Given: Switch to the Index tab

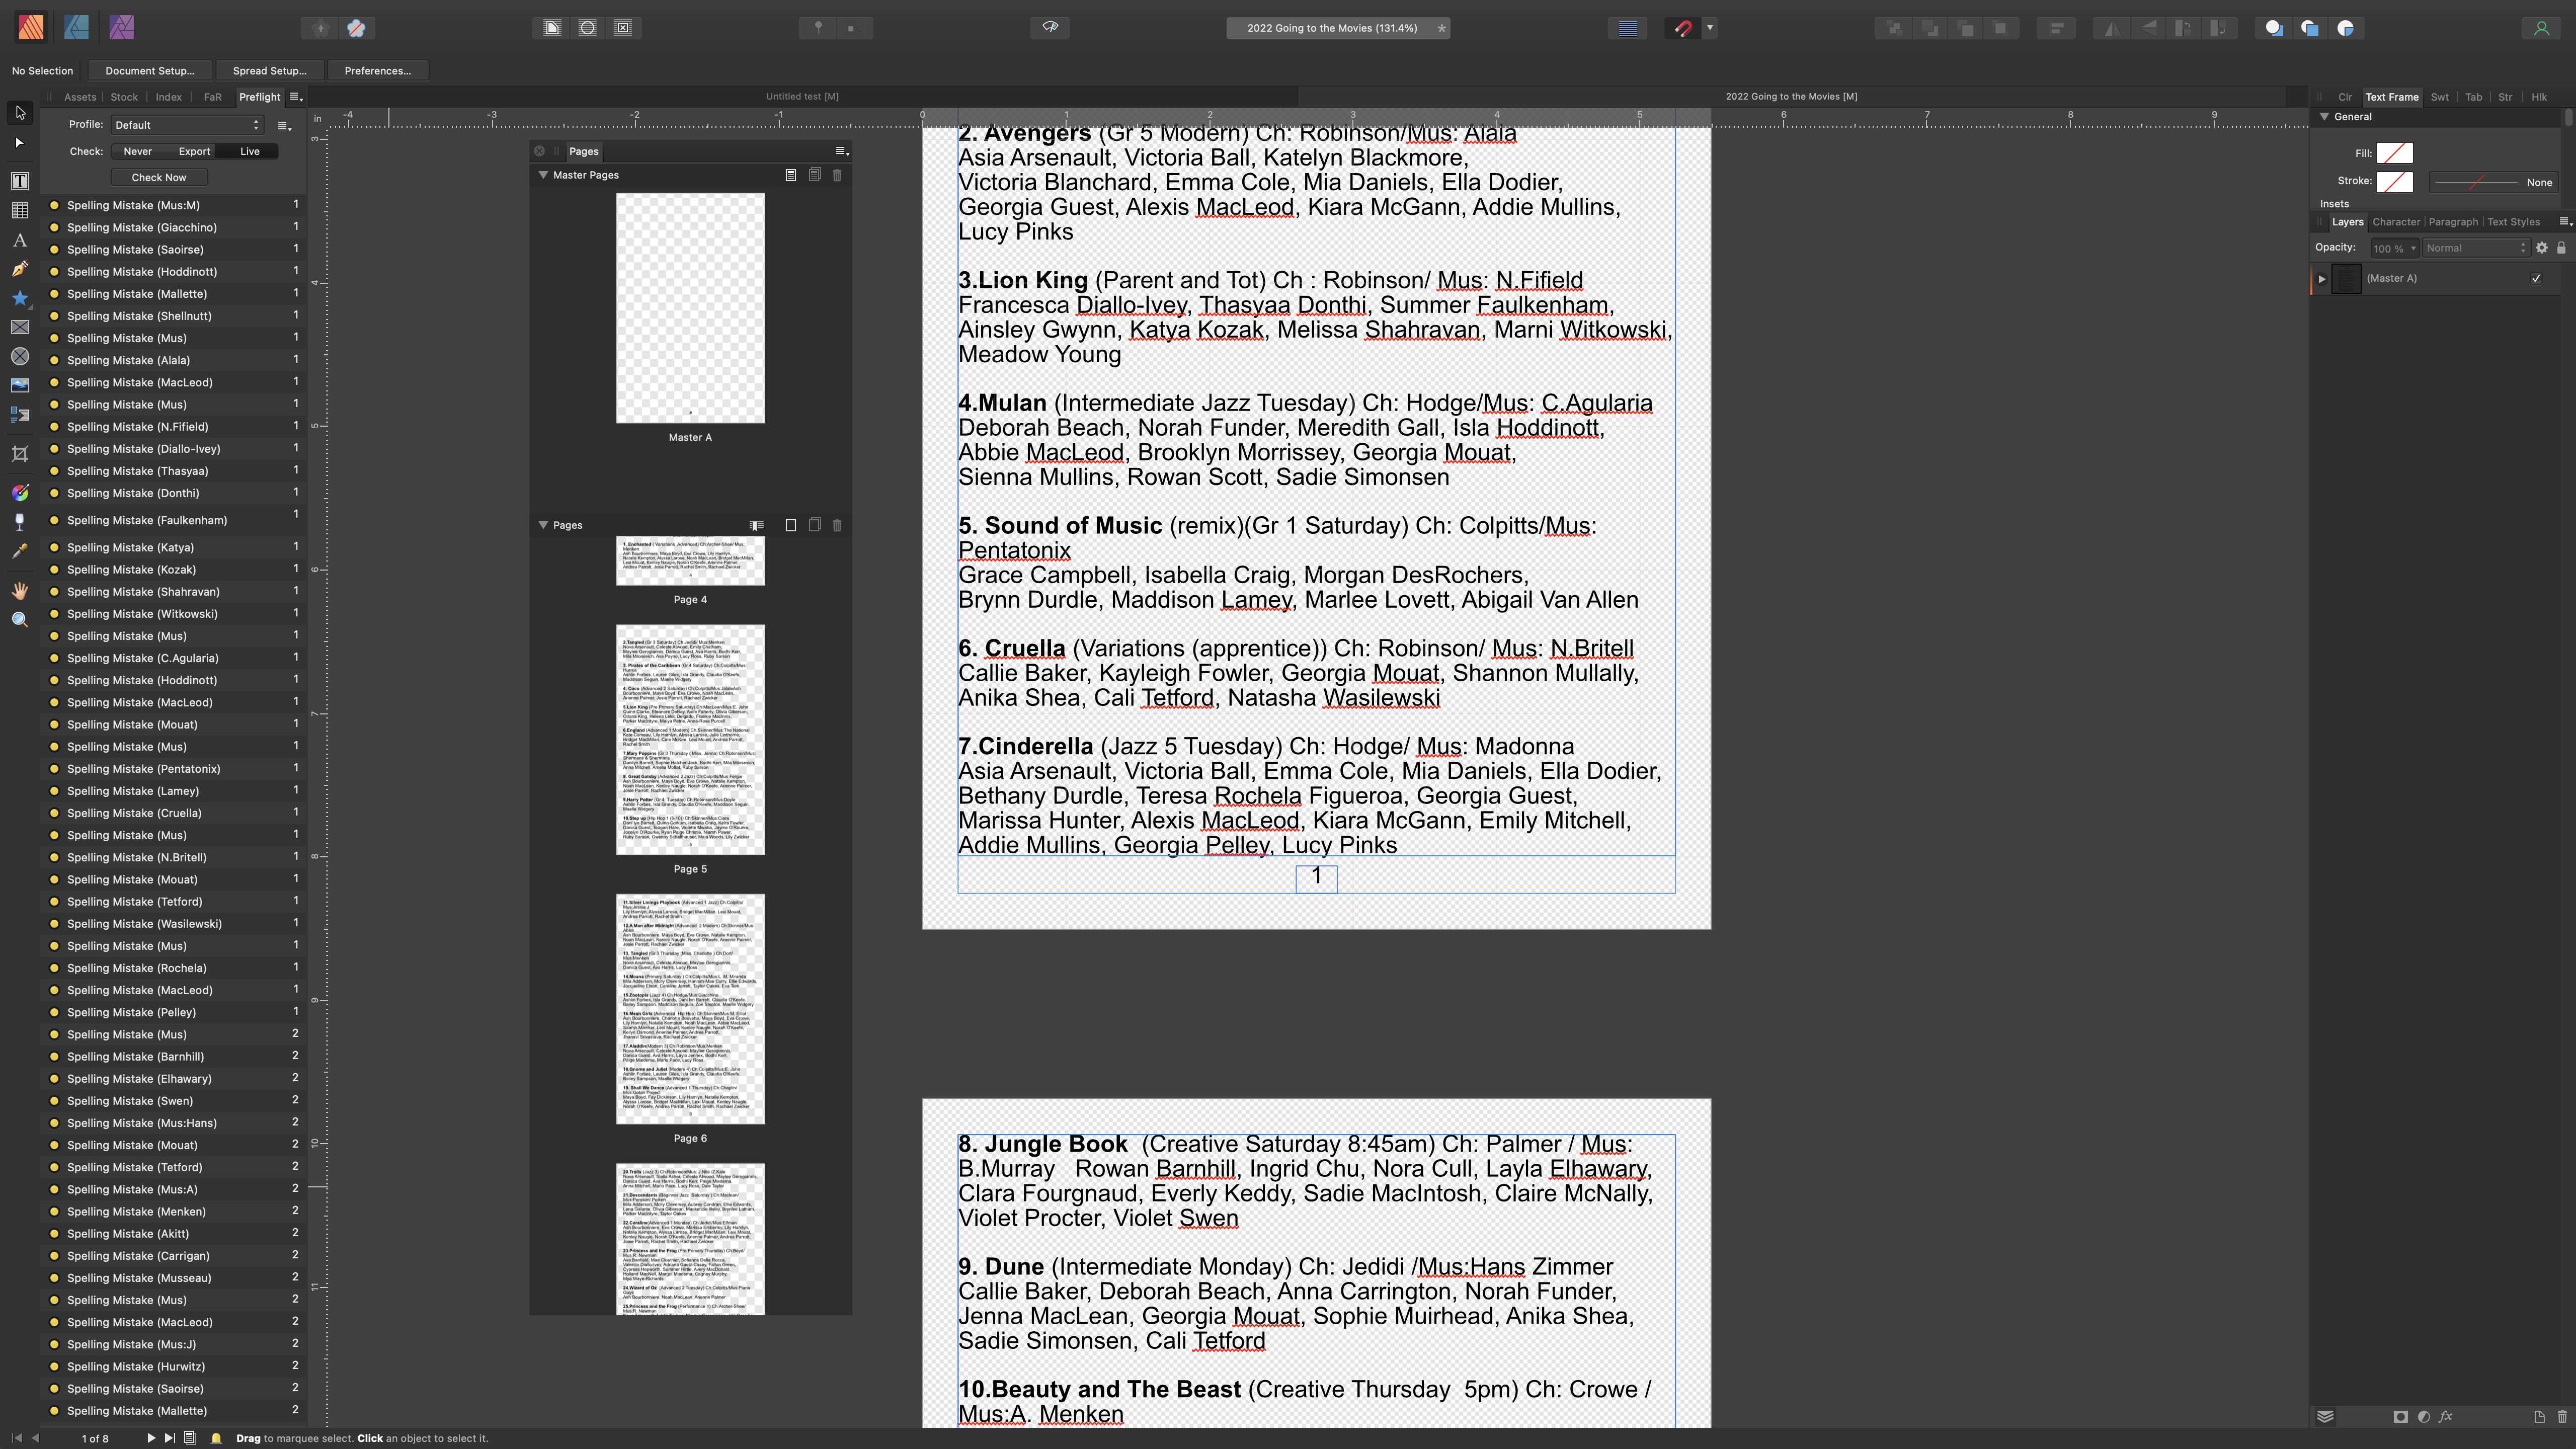Looking at the screenshot, I should pos(168,97).
